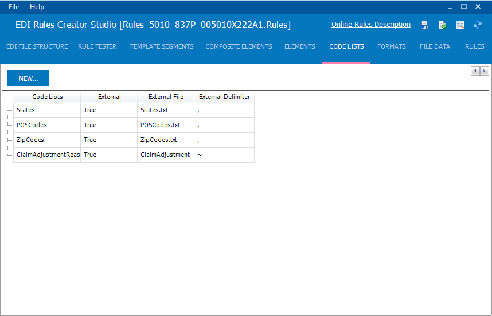
Task: Click the right tab-scroll arrow
Action: (484, 71)
